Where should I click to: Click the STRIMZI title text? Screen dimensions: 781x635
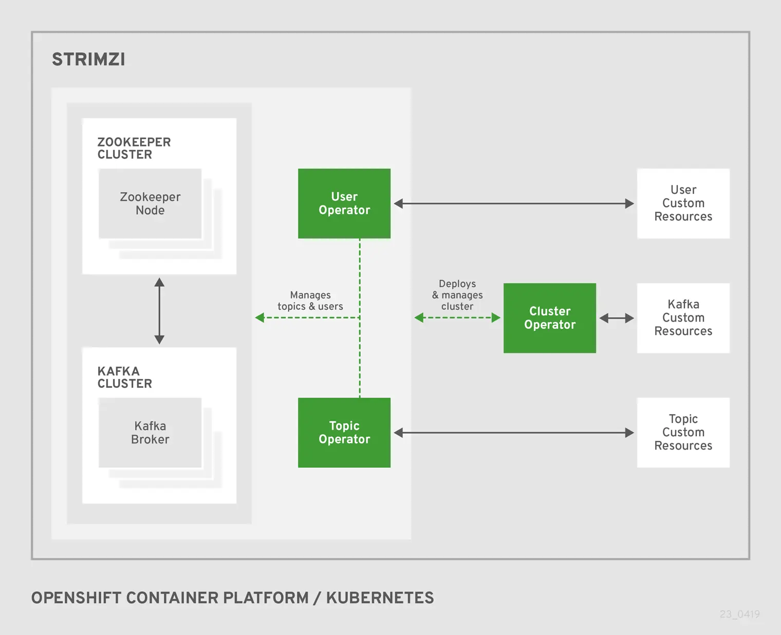(x=88, y=60)
